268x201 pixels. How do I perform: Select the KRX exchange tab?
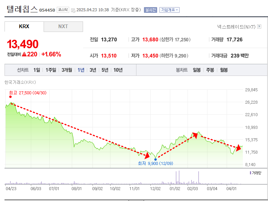coord(24,26)
